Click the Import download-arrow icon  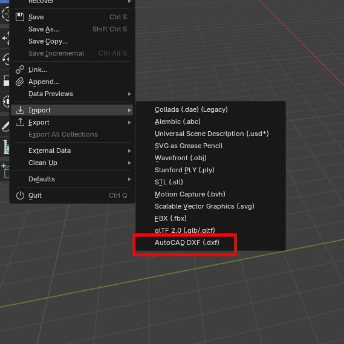pos(20,110)
